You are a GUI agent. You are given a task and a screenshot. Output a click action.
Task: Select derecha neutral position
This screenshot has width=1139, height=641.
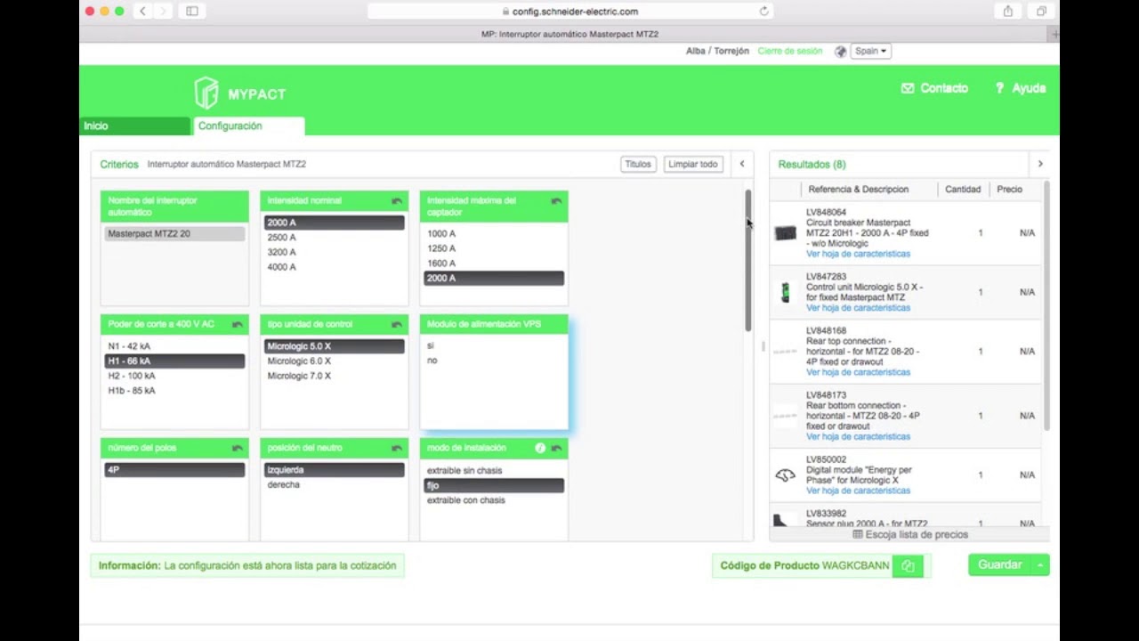point(335,485)
